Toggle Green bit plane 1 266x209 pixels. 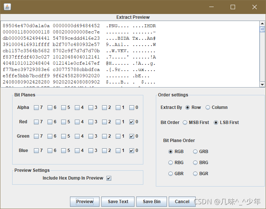[118, 137]
